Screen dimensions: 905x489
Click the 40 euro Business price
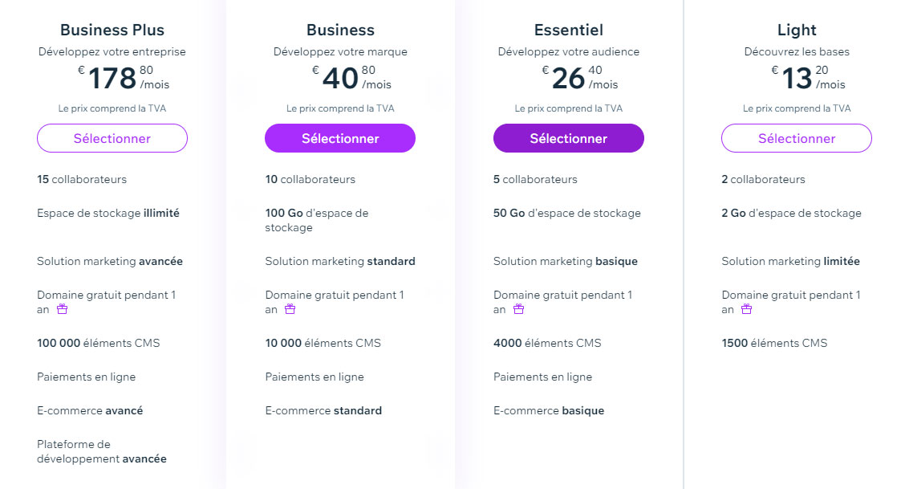coord(351,78)
